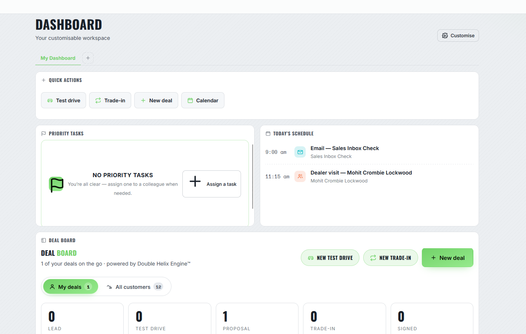
Task: Click car icon in New Test Drive
Action: click(311, 258)
